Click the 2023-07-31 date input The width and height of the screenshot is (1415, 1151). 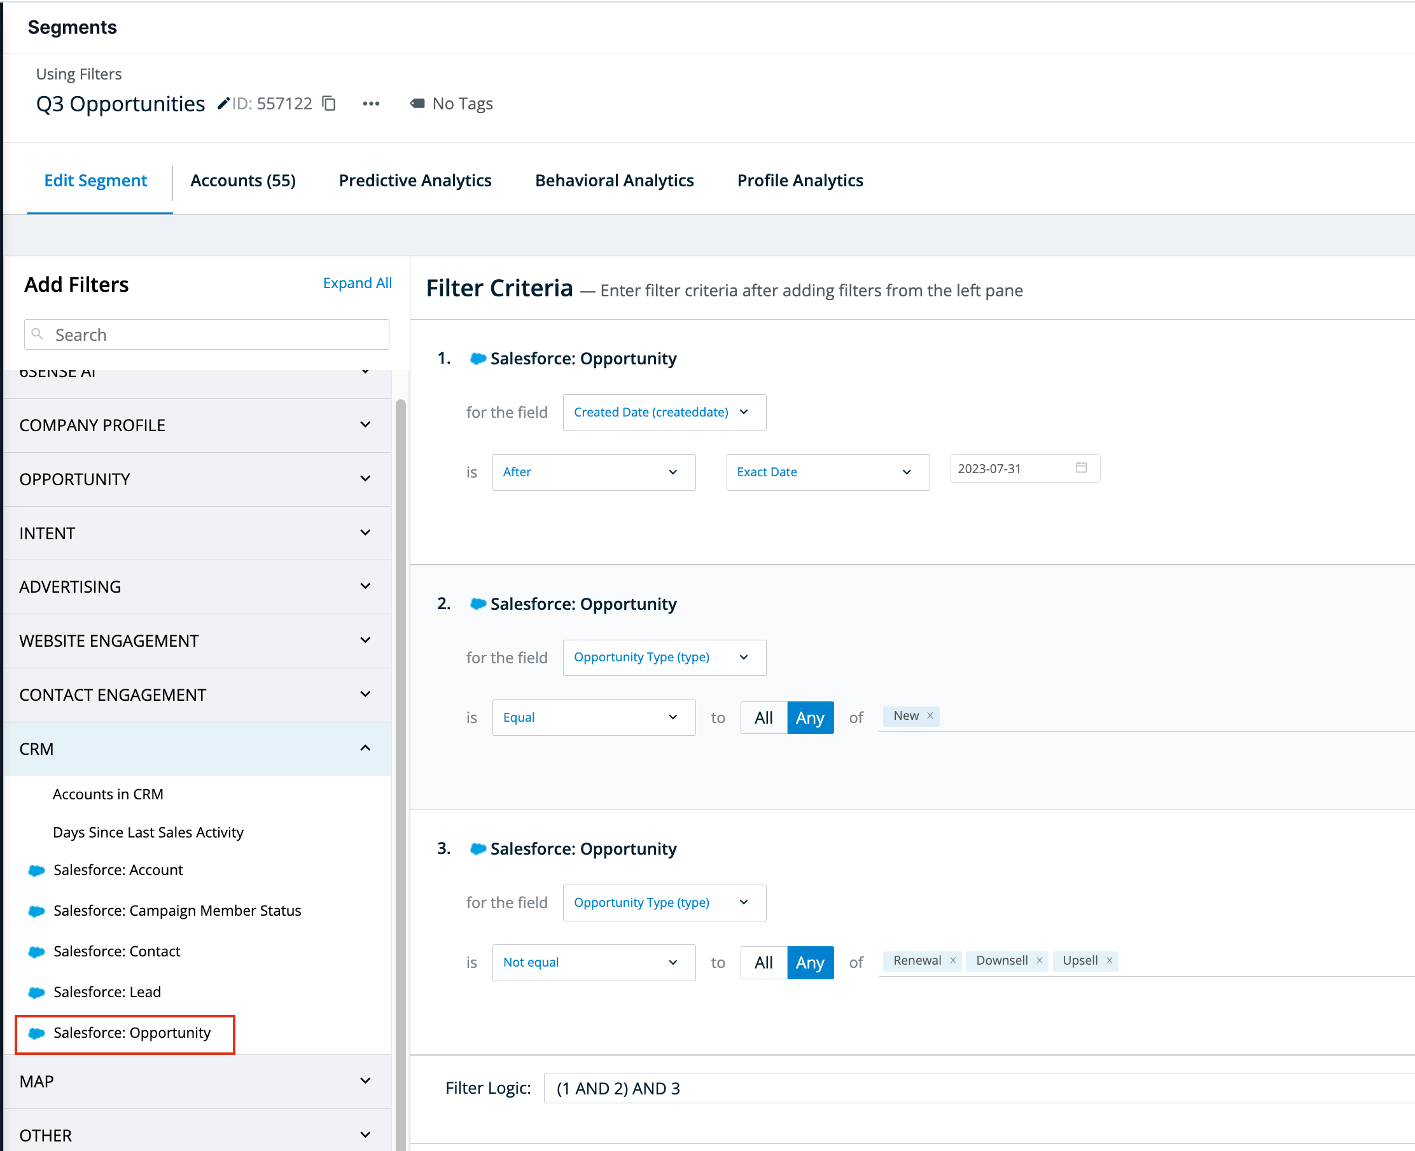click(1025, 468)
